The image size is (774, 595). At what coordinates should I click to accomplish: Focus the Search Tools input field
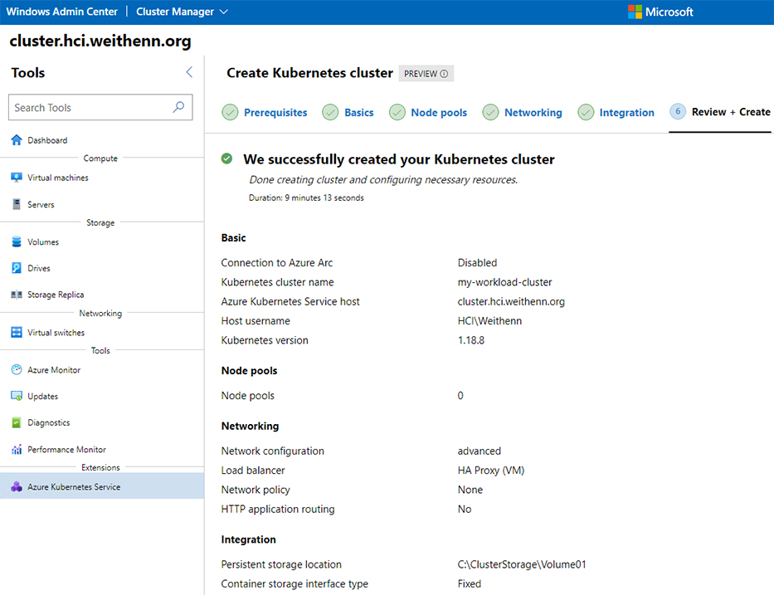(x=100, y=107)
